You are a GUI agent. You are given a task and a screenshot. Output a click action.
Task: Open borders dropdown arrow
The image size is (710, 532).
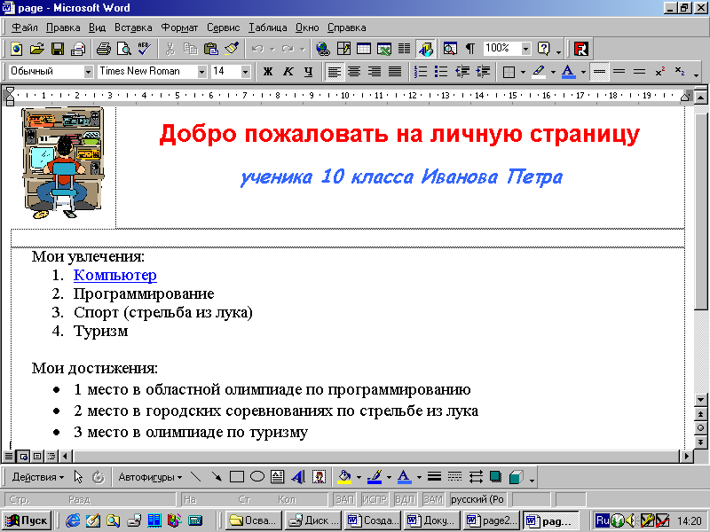(x=523, y=72)
